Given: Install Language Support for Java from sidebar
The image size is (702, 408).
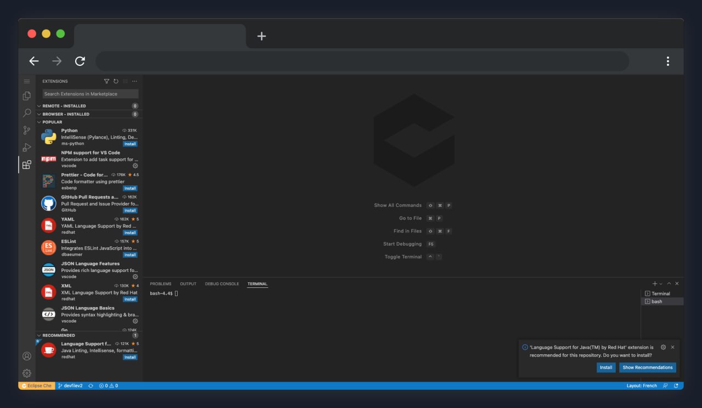Looking at the screenshot, I should click(130, 357).
